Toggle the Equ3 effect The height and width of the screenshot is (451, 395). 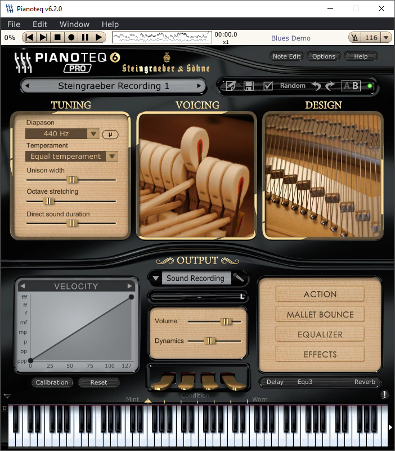point(305,382)
